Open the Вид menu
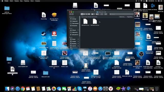The width and height of the screenshot is (164, 92). (21, 1)
